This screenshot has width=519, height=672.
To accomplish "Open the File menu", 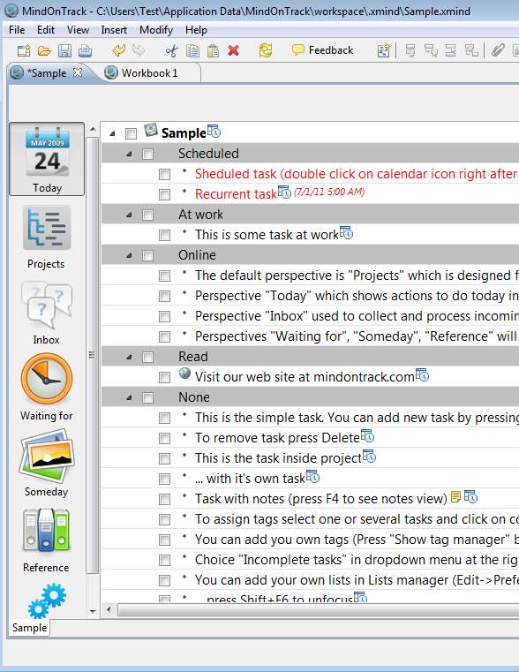I will coord(17,30).
